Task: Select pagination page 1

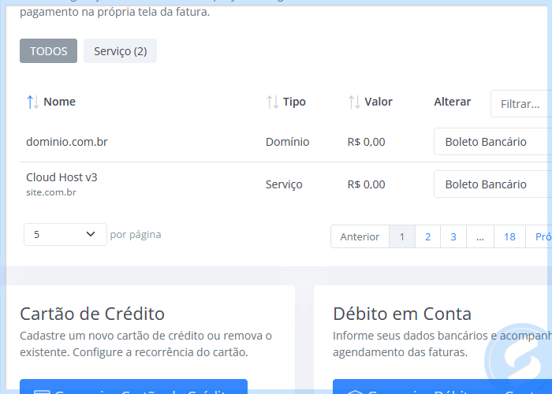Action: [402, 236]
